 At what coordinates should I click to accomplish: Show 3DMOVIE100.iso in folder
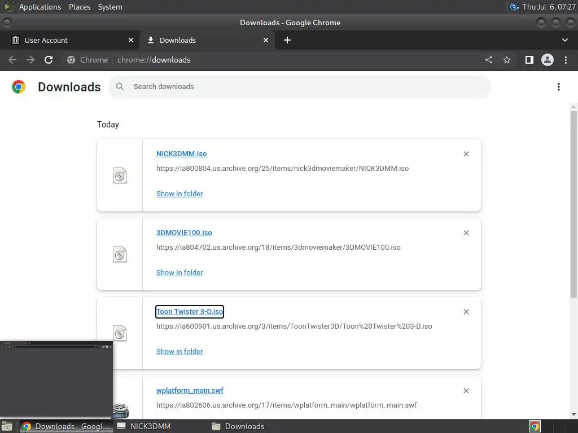click(x=179, y=272)
